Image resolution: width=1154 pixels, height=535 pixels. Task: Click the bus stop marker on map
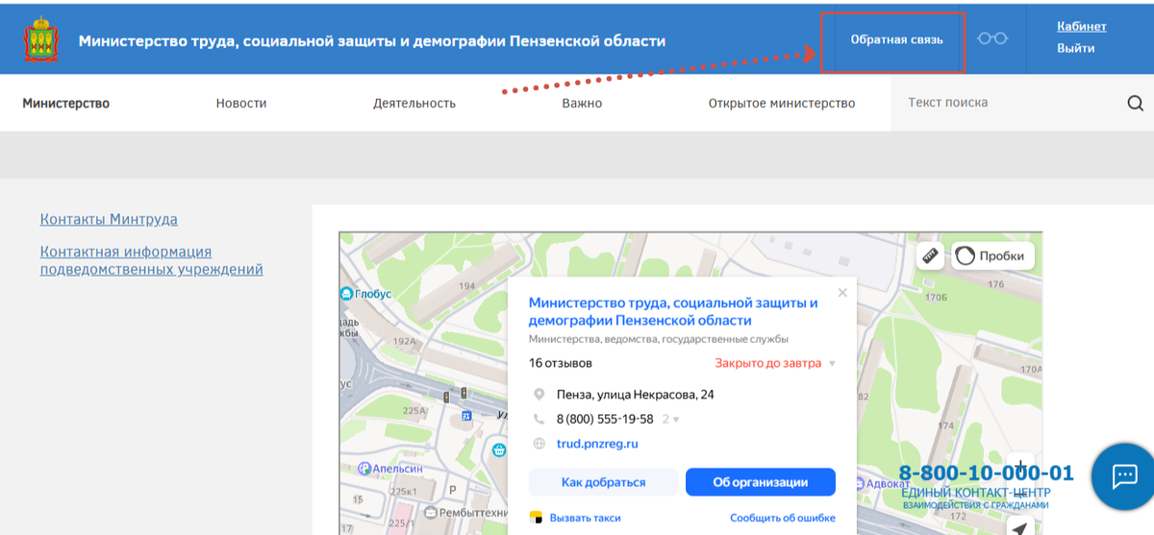466,416
